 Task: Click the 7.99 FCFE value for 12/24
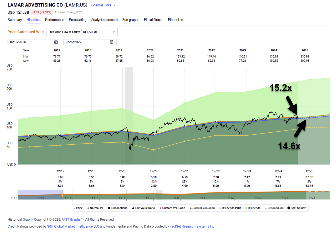click(x=278, y=177)
